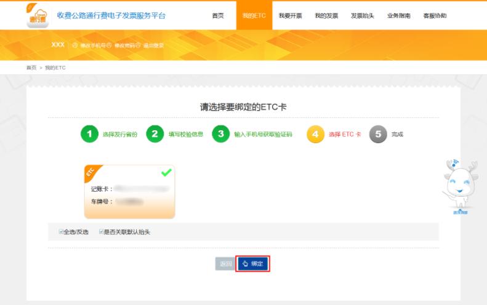
Task: Click the platform title 收费公路通行费电子发票服务平台
Action: (111, 15)
